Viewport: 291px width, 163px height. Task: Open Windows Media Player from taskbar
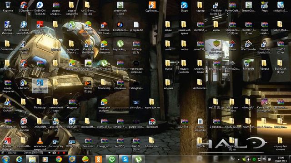[x=45, y=159]
